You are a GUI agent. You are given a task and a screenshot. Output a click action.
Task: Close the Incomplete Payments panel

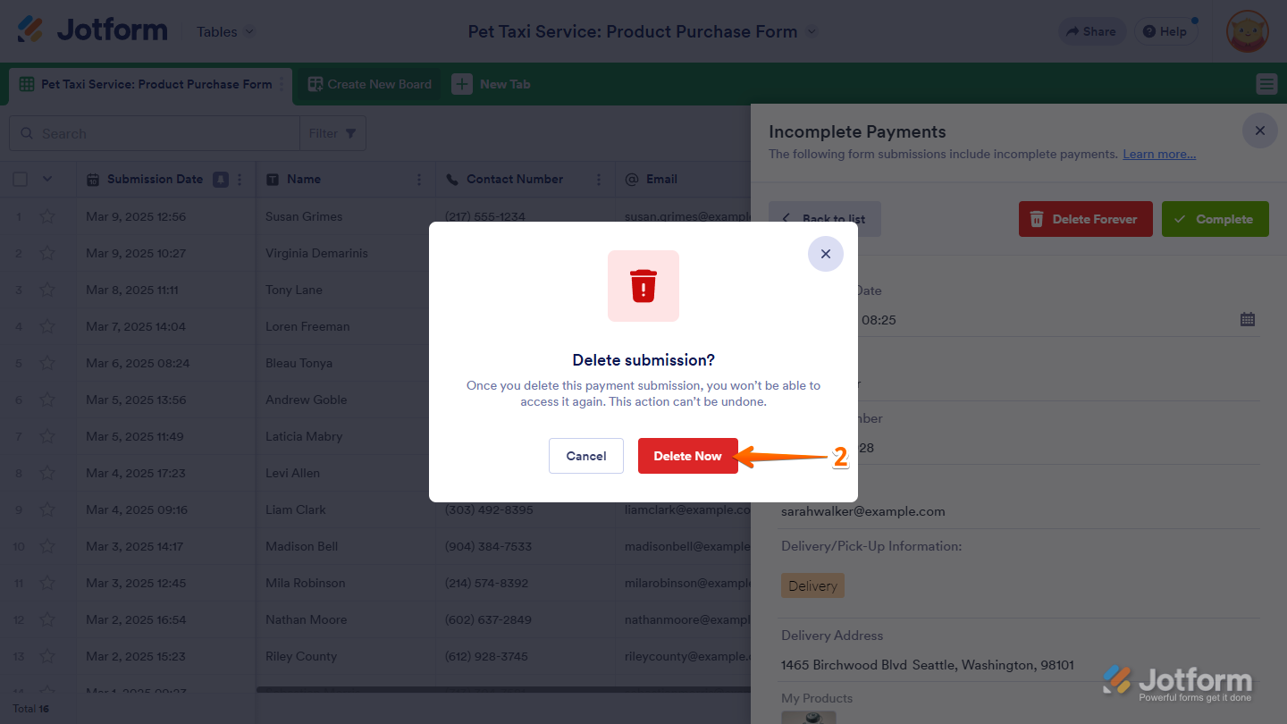[x=1259, y=131]
